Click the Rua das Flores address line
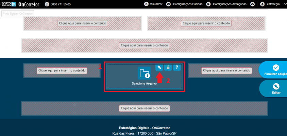This screenshot has width=287, height=136. point(145,134)
